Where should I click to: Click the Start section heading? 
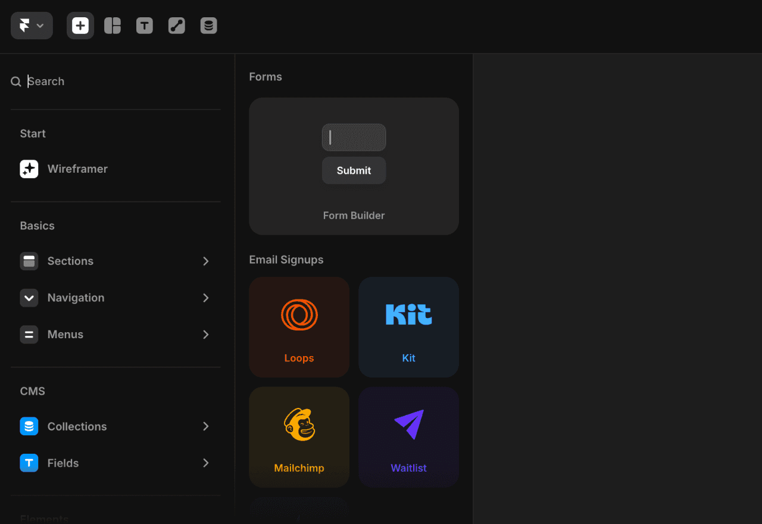click(33, 134)
